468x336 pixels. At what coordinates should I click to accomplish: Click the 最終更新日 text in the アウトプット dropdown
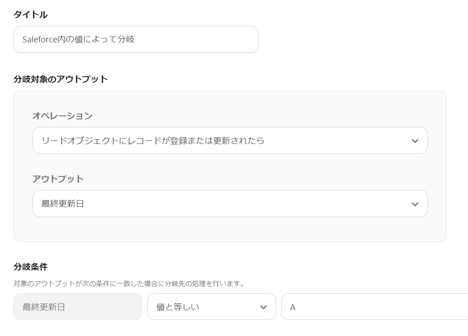click(x=63, y=204)
